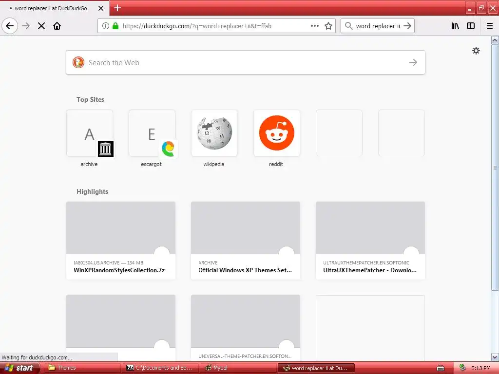Switch to Themes folder in taskbar

[81, 368]
